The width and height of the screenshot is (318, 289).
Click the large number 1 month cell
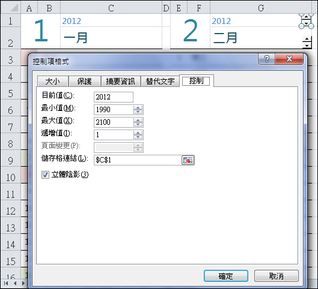coord(40,31)
